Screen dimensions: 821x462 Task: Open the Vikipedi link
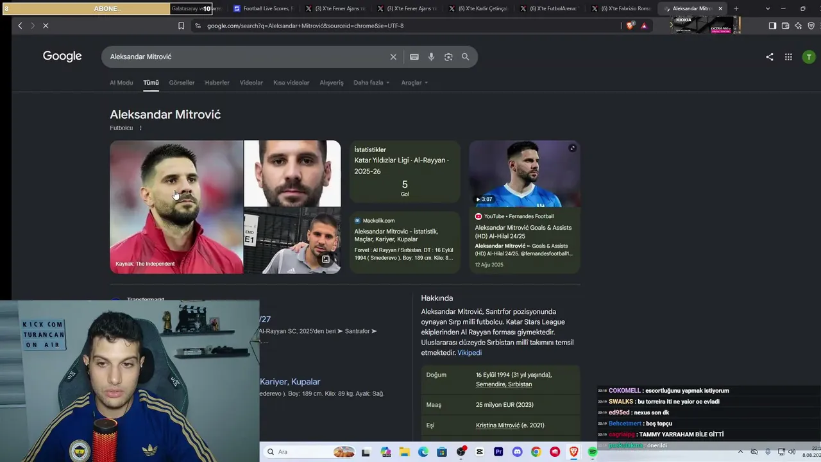[x=470, y=353]
